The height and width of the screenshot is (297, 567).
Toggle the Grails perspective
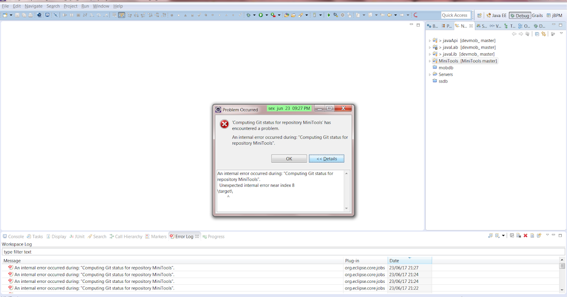[537, 15]
